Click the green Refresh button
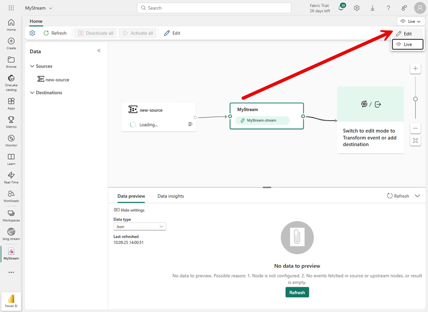Image resolution: width=428 pixels, height=312 pixels. point(297,292)
